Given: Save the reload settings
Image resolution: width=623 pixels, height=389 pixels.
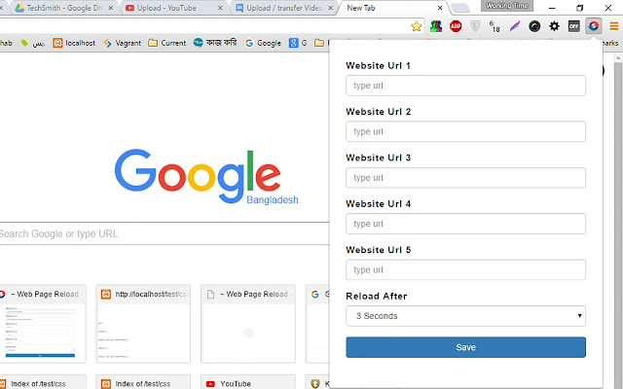Looking at the screenshot, I should [465, 347].
